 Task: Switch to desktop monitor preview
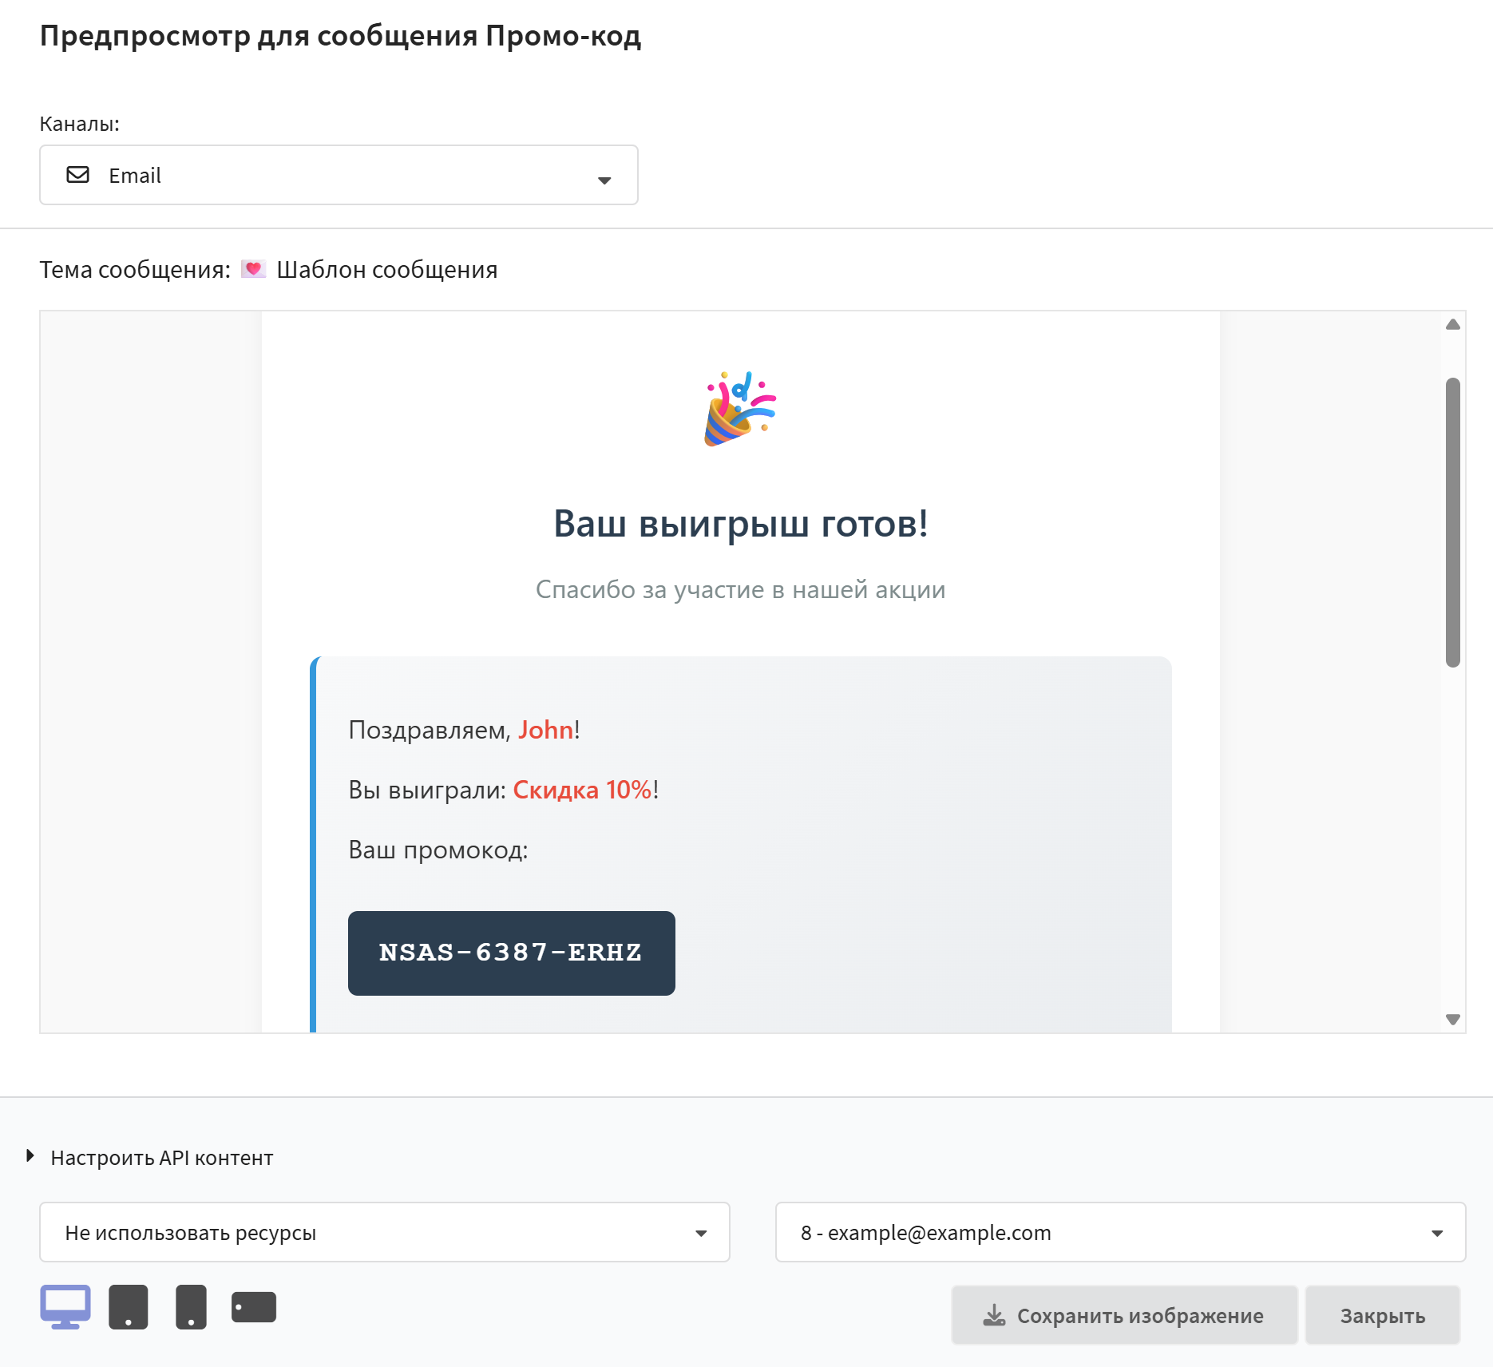click(x=65, y=1307)
